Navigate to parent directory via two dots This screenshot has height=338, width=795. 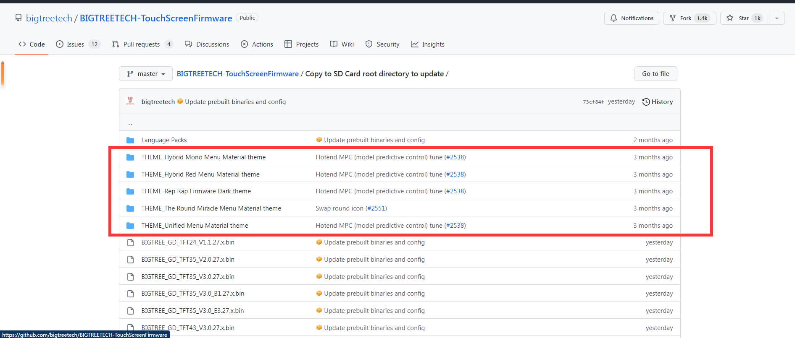(x=130, y=123)
